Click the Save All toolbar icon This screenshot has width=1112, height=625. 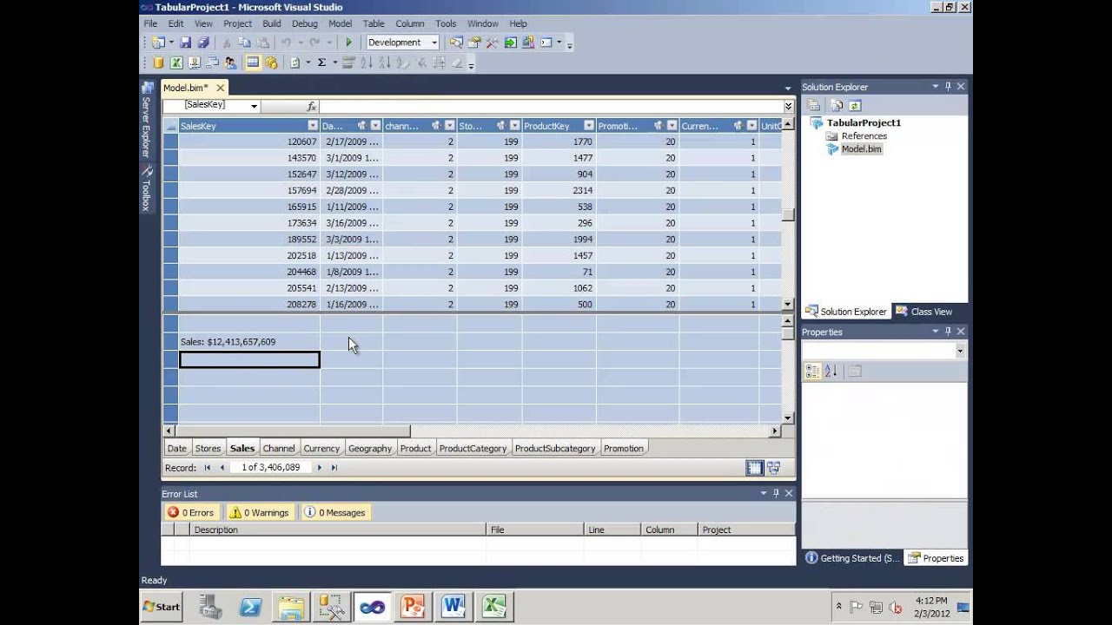pos(203,43)
